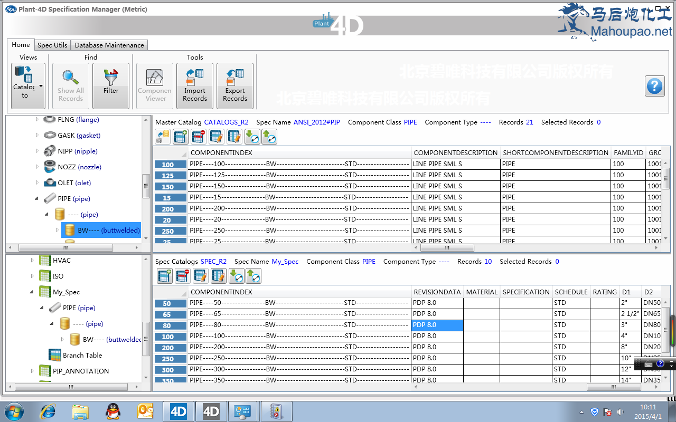
Task: Open Windows Explorer folder in taskbar
Action: [x=80, y=411]
